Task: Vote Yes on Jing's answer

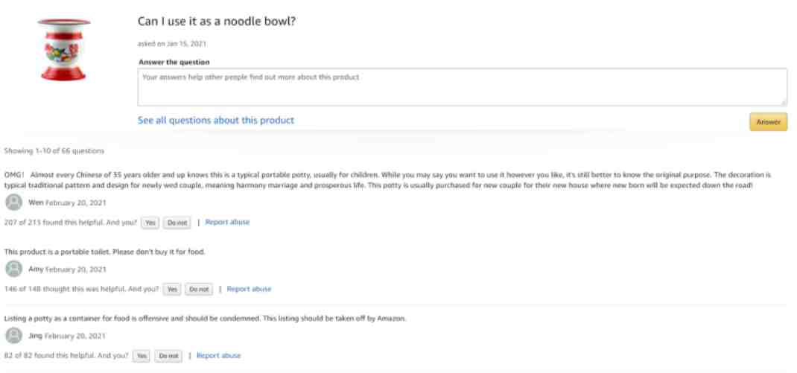Action: 142,356
